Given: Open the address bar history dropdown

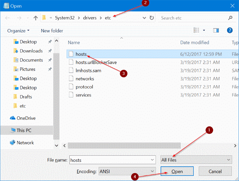Looking at the screenshot, I should coord(144,18).
